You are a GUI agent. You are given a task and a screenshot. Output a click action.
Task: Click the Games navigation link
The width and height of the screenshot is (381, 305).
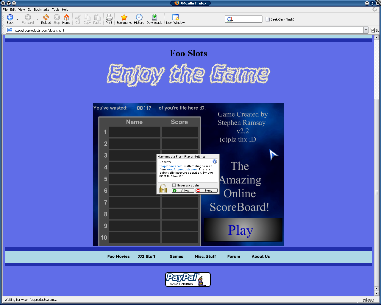(176, 256)
